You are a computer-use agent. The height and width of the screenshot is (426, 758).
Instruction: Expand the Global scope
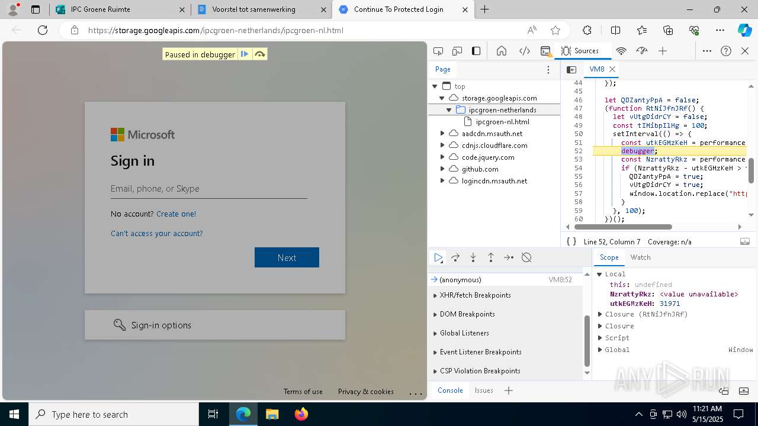coord(599,350)
